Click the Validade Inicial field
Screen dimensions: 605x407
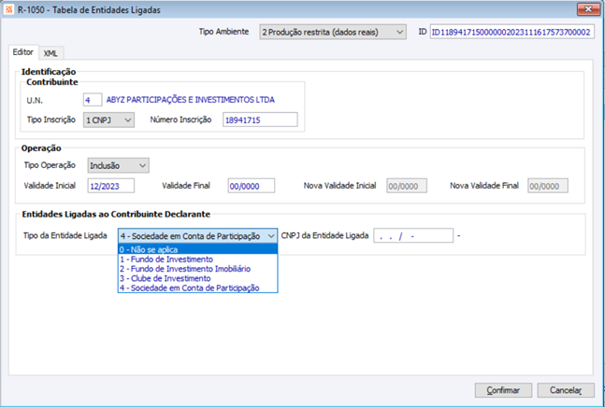coord(111,186)
